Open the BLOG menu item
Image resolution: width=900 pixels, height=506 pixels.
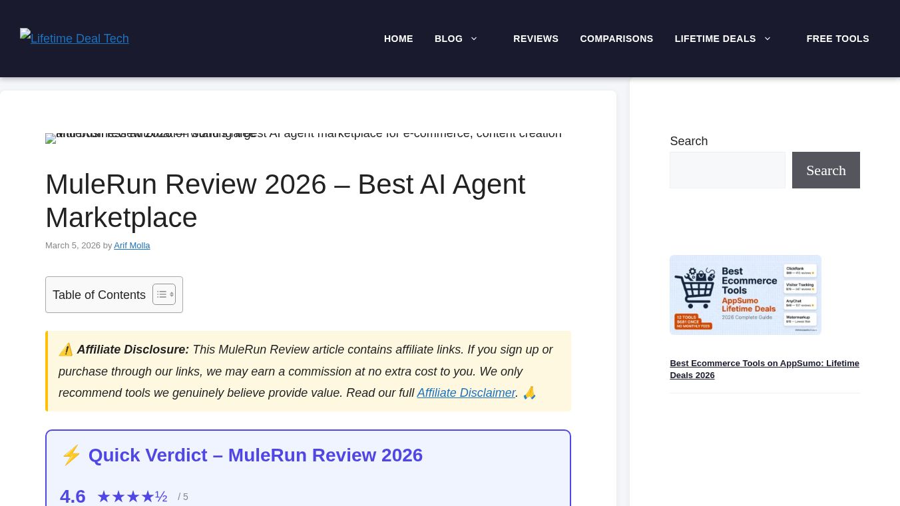[x=449, y=39]
